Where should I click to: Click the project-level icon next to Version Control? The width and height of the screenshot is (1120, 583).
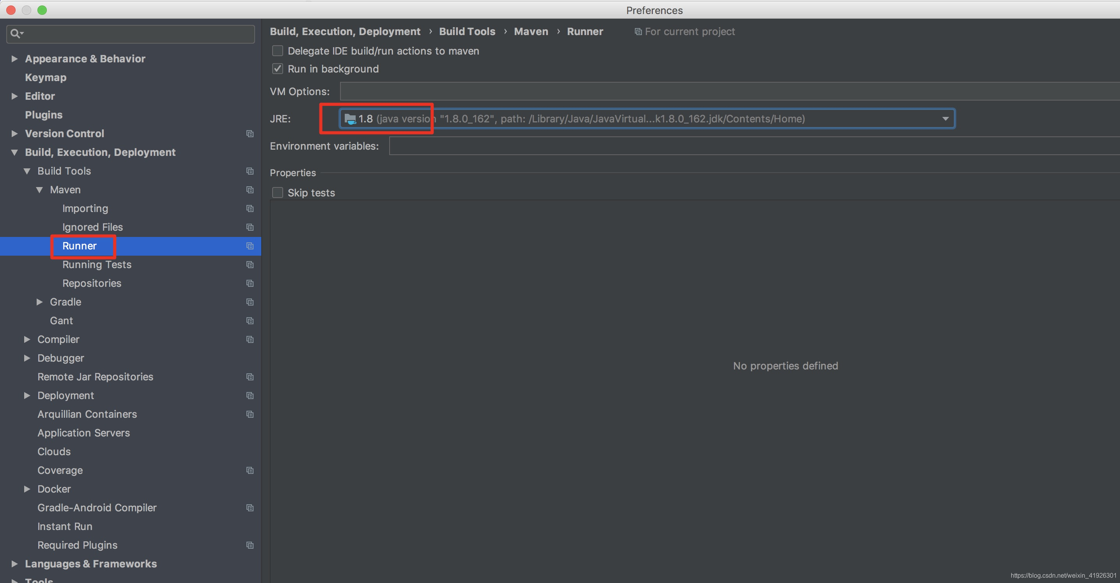250,133
